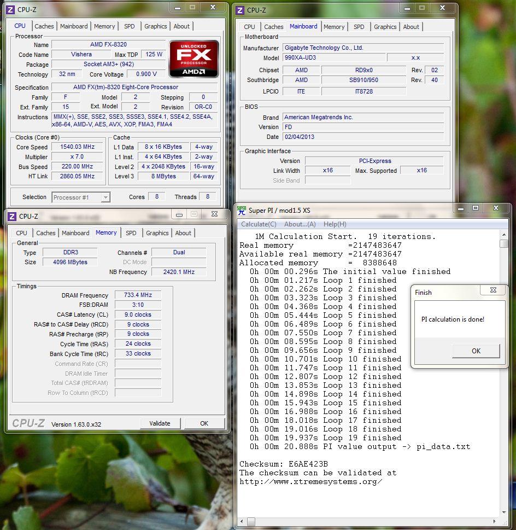This screenshot has width=516, height=530.
Task: Go to Mainboard tab in the Memory window
Action: coord(75,233)
